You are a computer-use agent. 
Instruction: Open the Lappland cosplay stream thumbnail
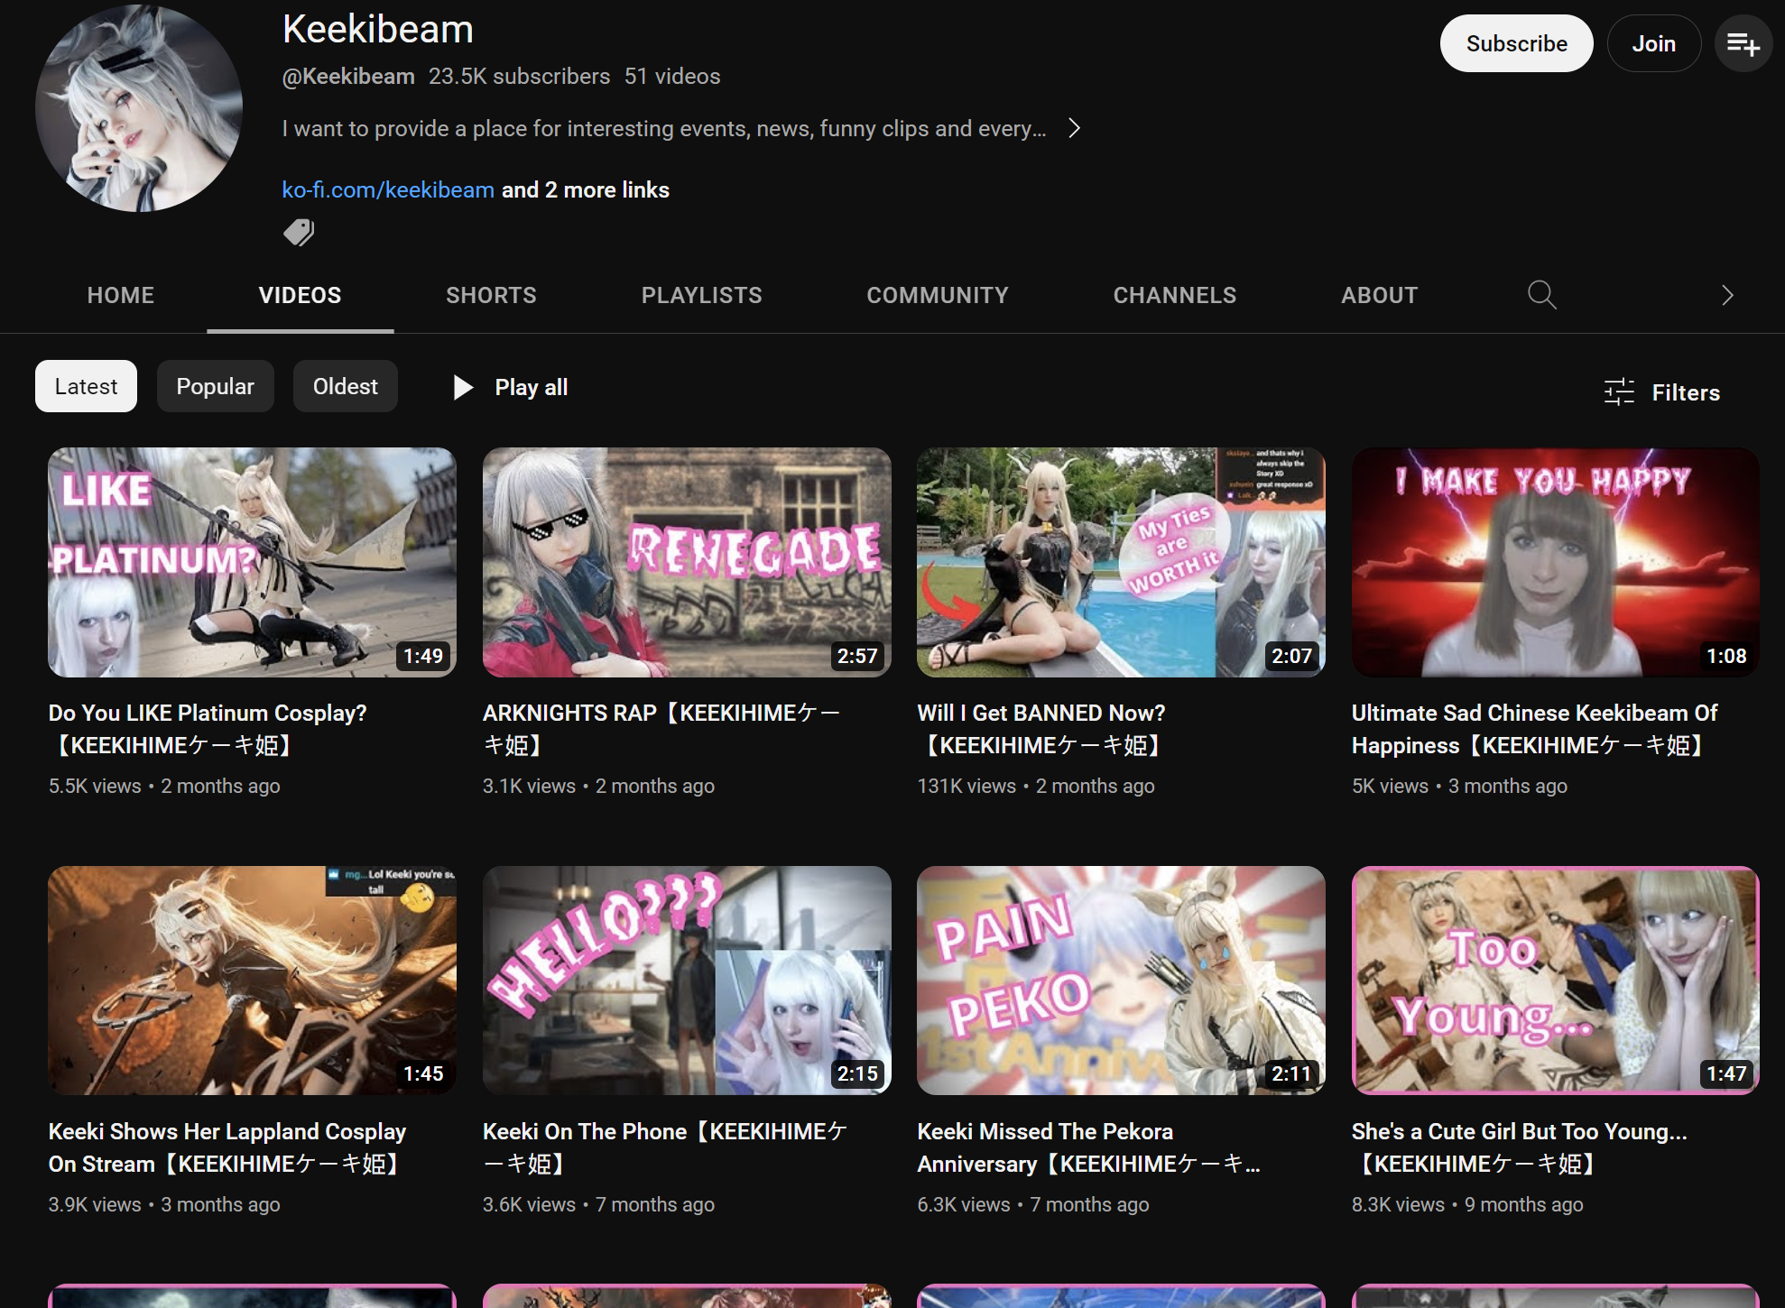click(252, 981)
